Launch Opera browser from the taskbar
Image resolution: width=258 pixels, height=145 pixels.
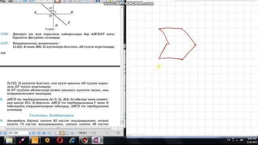60,141
